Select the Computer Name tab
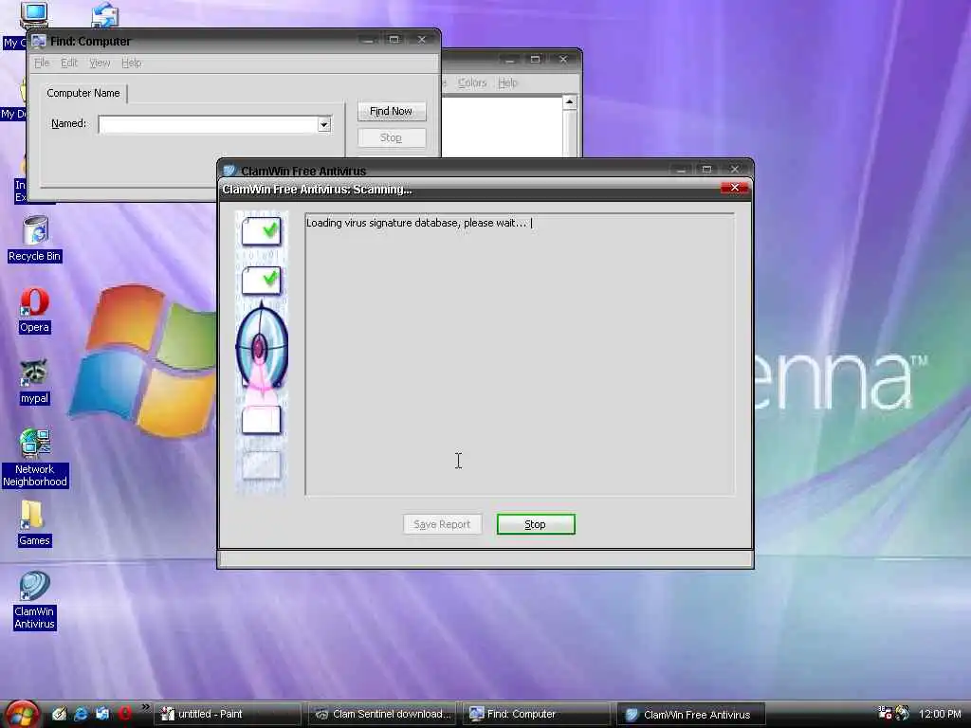Viewport: 971px width, 728px height. coord(83,93)
